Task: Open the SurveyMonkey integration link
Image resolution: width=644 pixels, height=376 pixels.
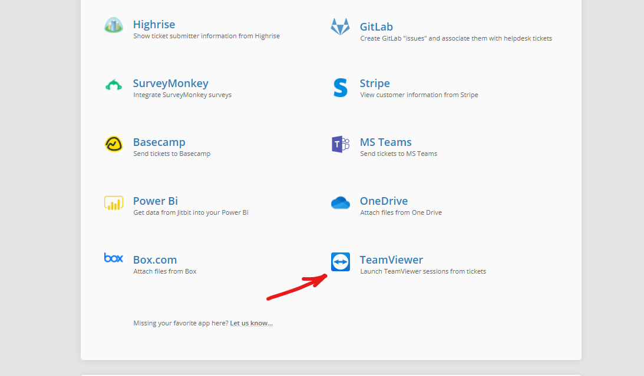Action: [170, 83]
